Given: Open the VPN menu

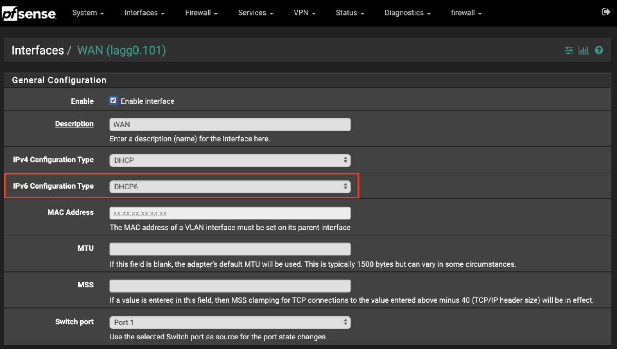Looking at the screenshot, I should point(304,13).
